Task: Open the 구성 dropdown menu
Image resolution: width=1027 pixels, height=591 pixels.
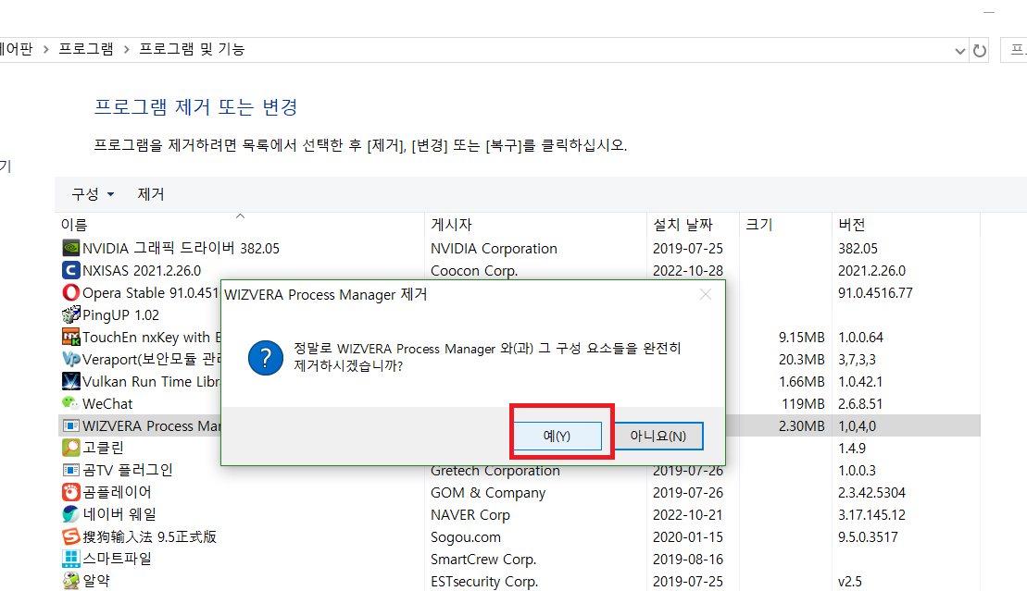Action: (93, 194)
